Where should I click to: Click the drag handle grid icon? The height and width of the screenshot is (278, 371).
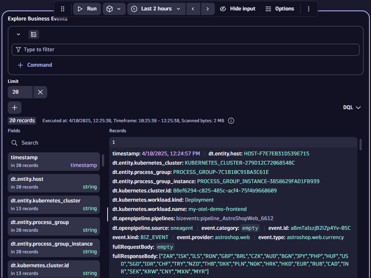pyautogui.click(x=62, y=8)
